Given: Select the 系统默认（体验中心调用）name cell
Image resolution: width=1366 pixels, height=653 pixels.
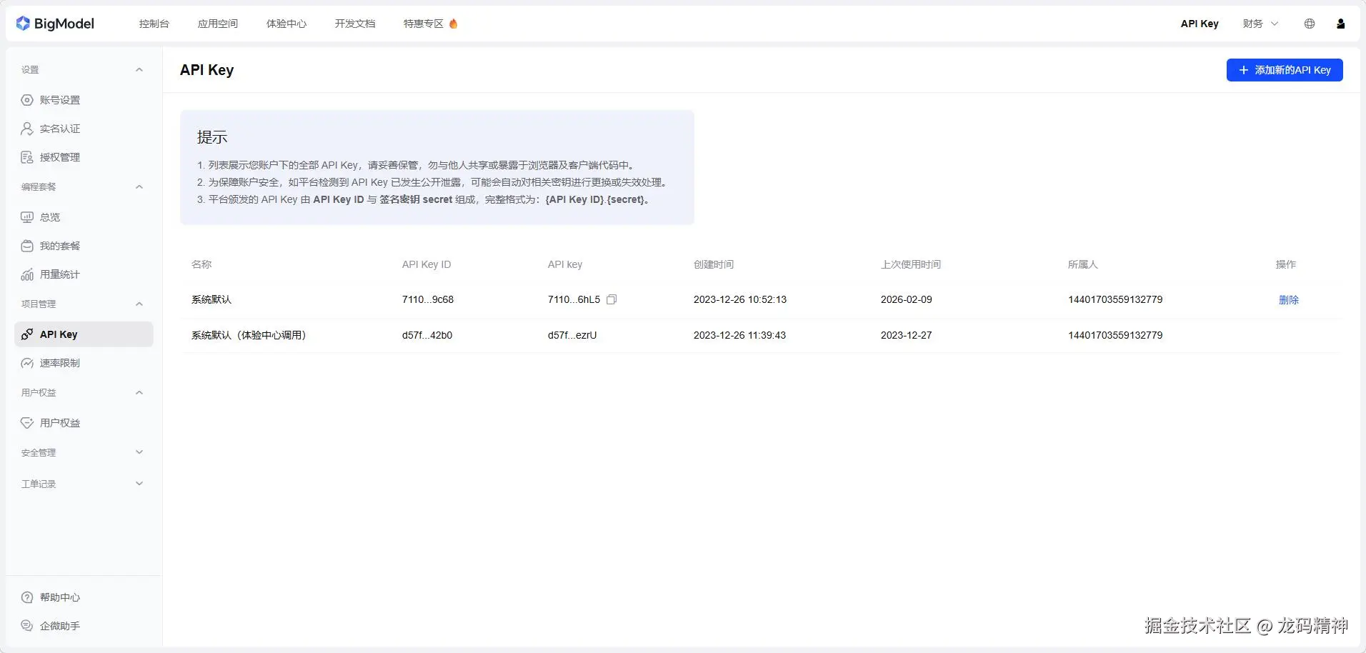Looking at the screenshot, I should coord(249,335).
